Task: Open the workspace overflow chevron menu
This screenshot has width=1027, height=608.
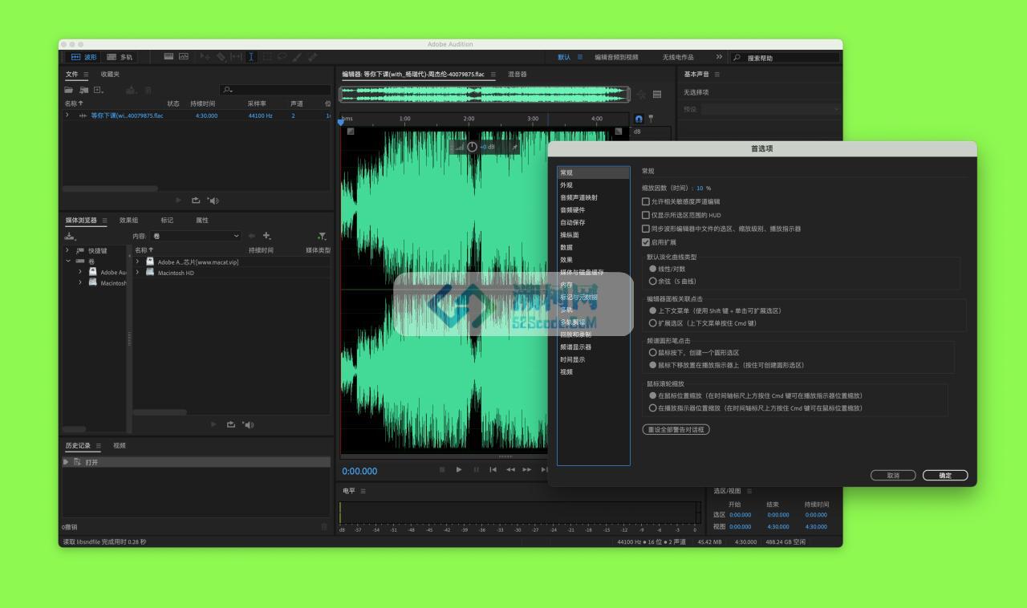Action: [719, 57]
